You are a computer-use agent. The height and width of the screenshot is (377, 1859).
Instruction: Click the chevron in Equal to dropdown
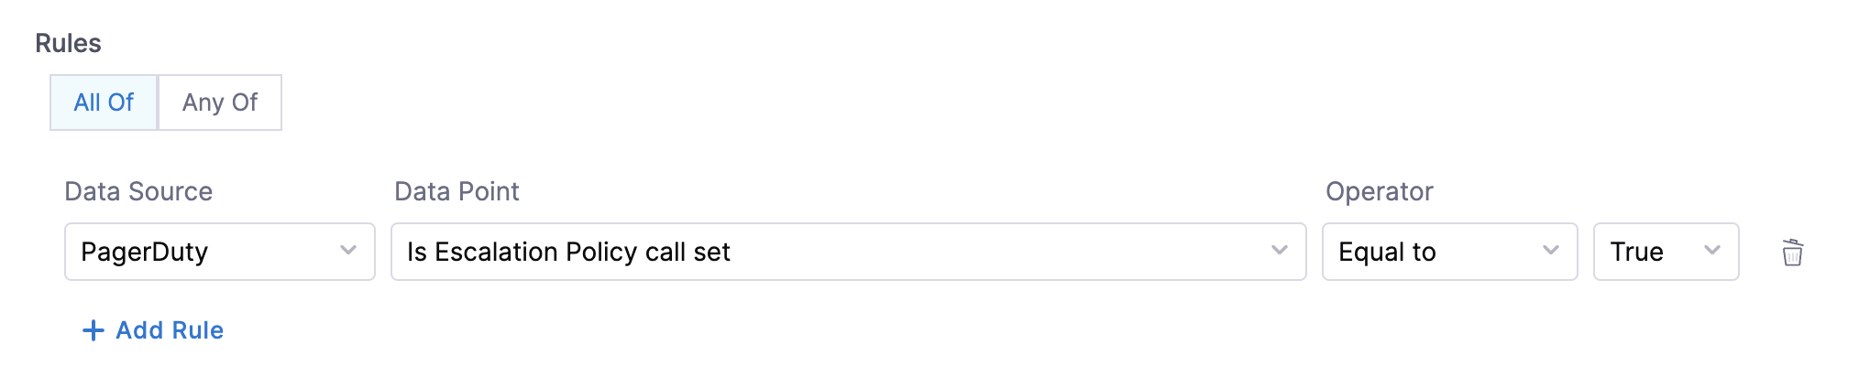[1551, 251]
